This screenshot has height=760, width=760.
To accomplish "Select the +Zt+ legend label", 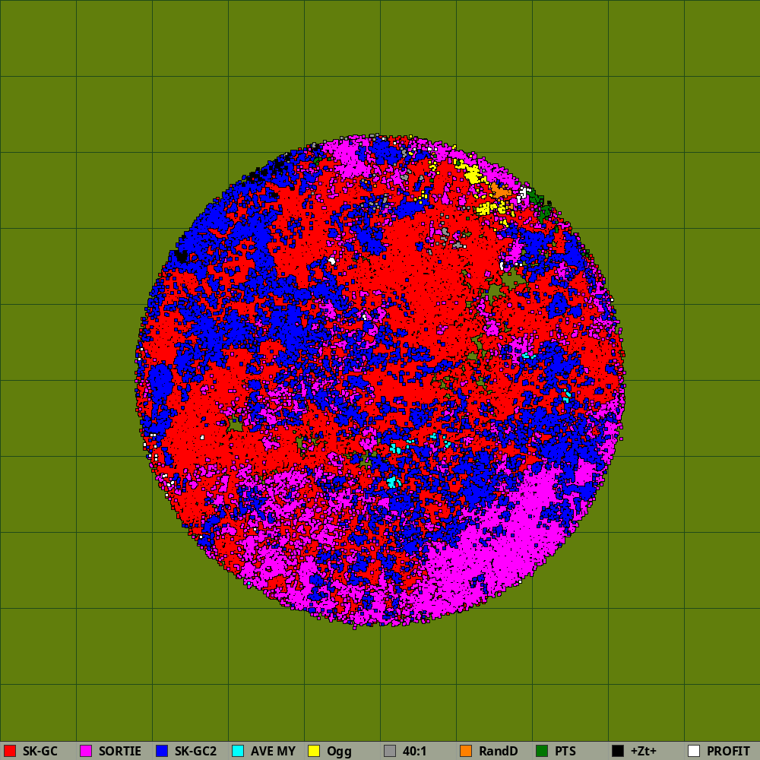I will click(x=644, y=752).
